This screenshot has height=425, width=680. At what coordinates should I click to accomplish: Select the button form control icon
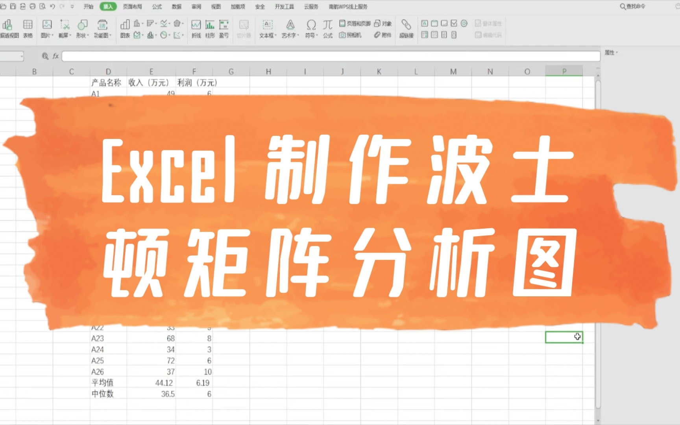444,24
